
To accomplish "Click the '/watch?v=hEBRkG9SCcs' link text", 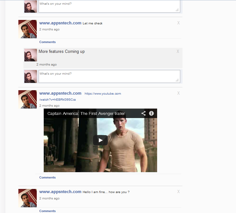I will [x=57, y=100].
